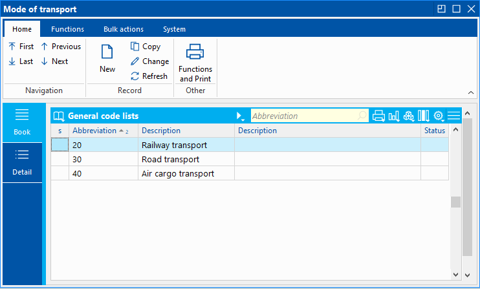Collapse the ribbon with the chevron
Image resolution: width=480 pixels, height=289 pixels.
pos(470,92)
